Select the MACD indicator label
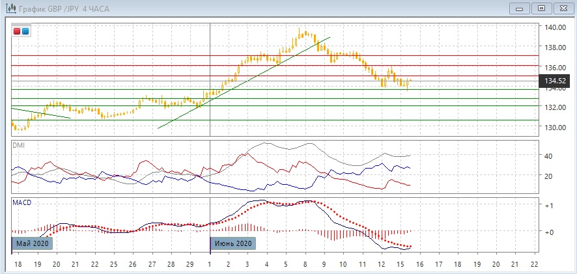The width and height of the screenshot is (577, 274). click(x=22, y=203)
